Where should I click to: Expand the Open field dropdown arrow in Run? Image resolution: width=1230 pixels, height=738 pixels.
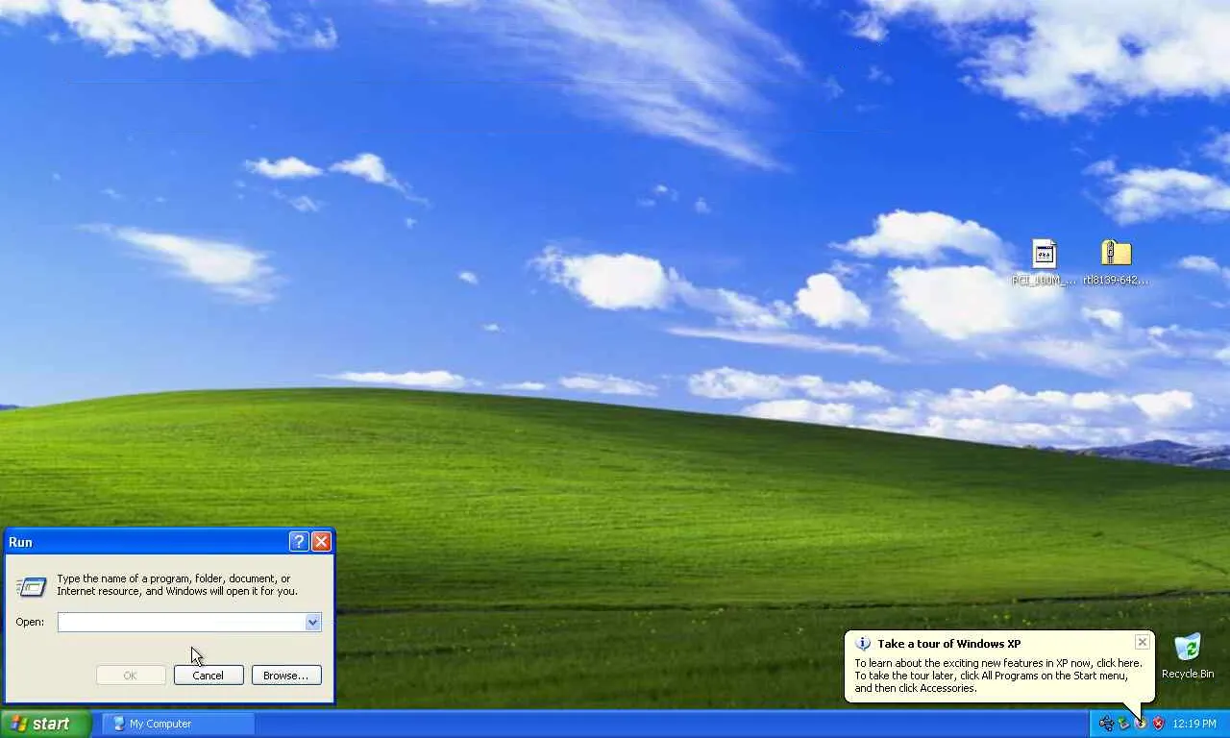pos(312,623)
